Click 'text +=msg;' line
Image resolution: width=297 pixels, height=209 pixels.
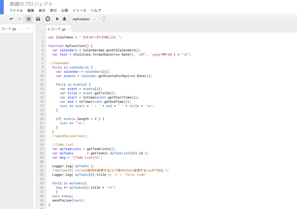point(62,196)
